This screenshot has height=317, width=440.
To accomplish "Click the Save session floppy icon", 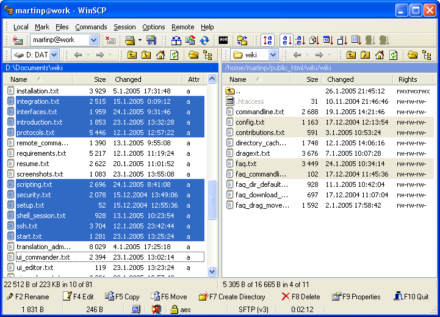I will [x=151, y=40].
